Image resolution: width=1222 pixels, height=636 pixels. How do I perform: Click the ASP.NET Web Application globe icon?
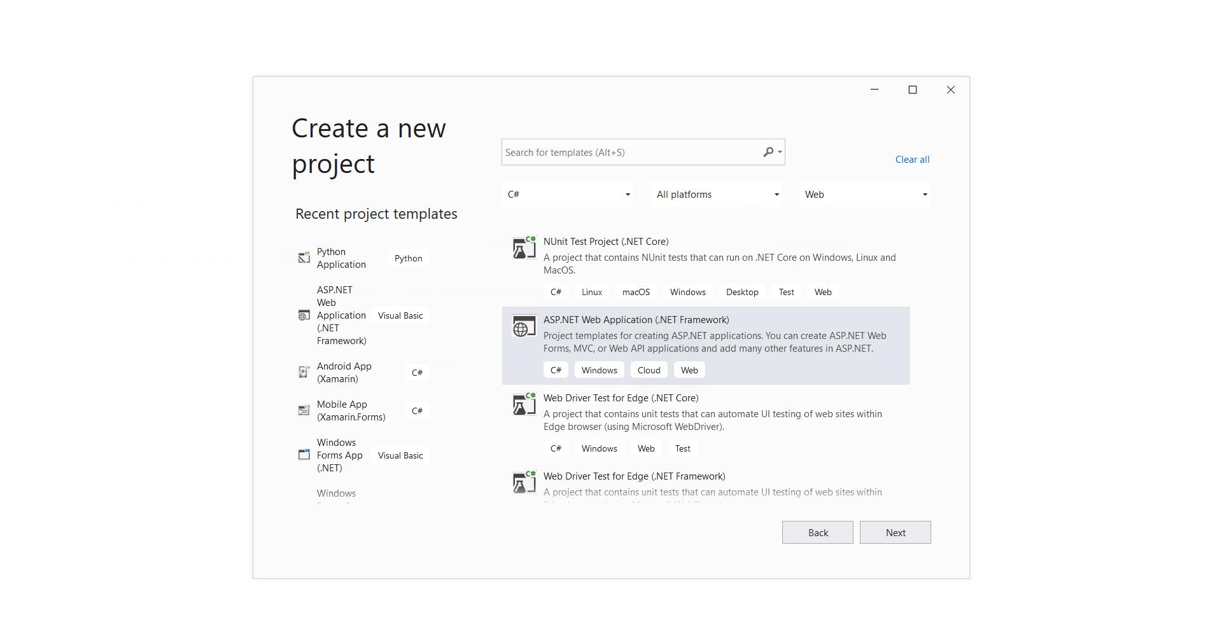[524, 327]
